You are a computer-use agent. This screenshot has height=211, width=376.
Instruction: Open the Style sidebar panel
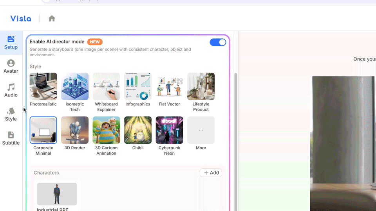tap(11, 114)
